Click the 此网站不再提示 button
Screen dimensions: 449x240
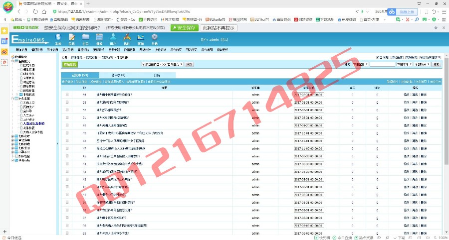[x=219, y=28]
